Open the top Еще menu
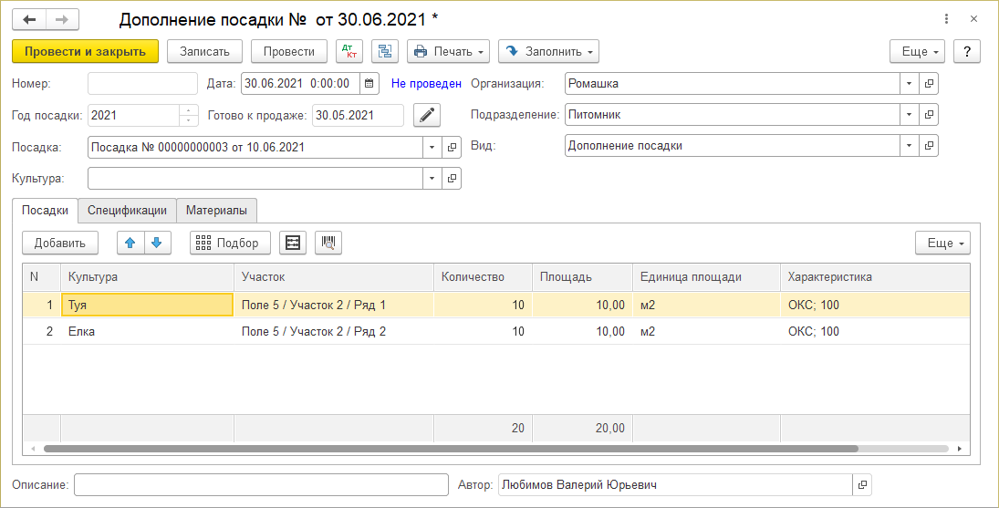 [917, 52]
